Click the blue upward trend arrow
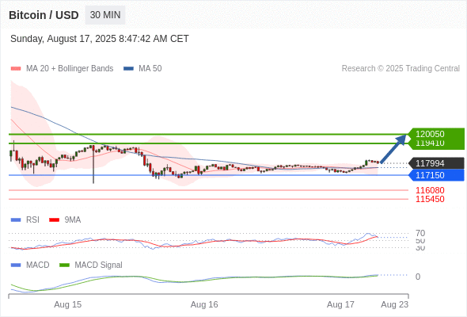 pos(393,148)
